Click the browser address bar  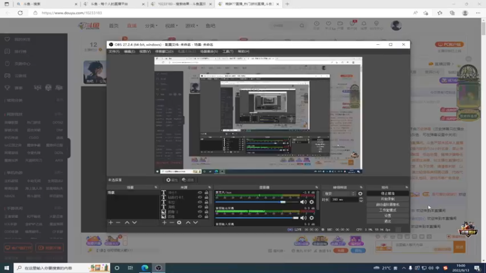(223, 13)
